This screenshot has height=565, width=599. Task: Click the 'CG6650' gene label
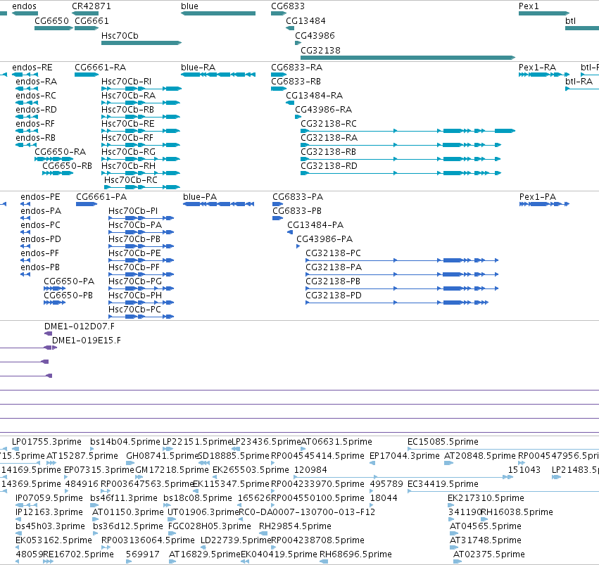click(51, 21)
